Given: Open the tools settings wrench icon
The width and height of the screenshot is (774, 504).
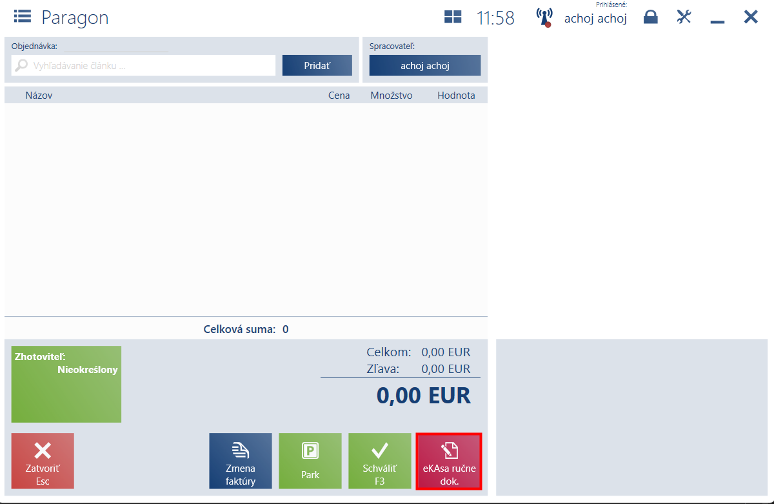Looking at the screenshot, I should point(684,17).
